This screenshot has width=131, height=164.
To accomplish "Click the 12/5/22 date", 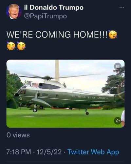I will (x=49, y=152).
